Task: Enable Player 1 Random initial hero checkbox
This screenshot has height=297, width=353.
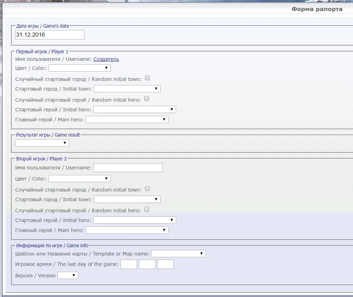Action: 146,99
